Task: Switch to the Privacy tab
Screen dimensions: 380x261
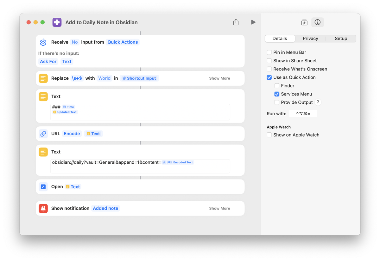Action: pos(310,39)
